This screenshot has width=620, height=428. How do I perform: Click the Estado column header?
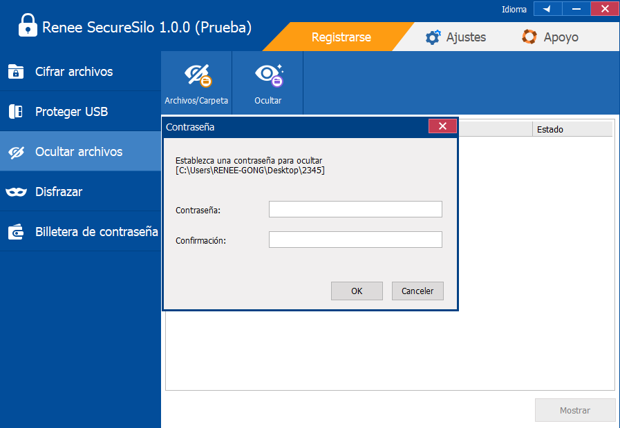tap(572, 129)
